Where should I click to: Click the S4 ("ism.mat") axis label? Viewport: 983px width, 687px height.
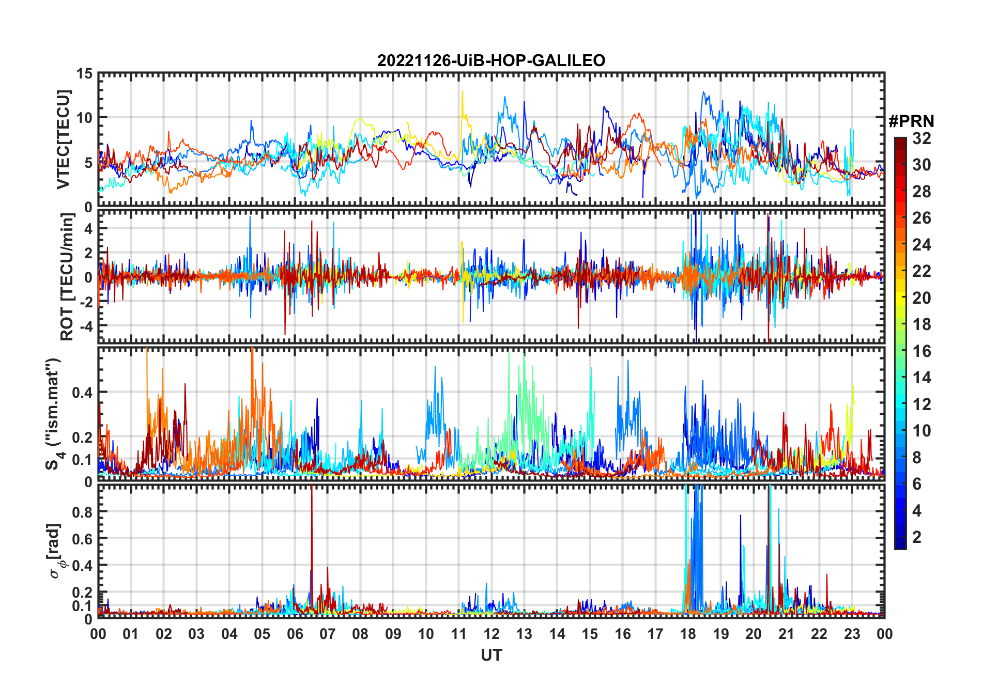tap(53, 414)
